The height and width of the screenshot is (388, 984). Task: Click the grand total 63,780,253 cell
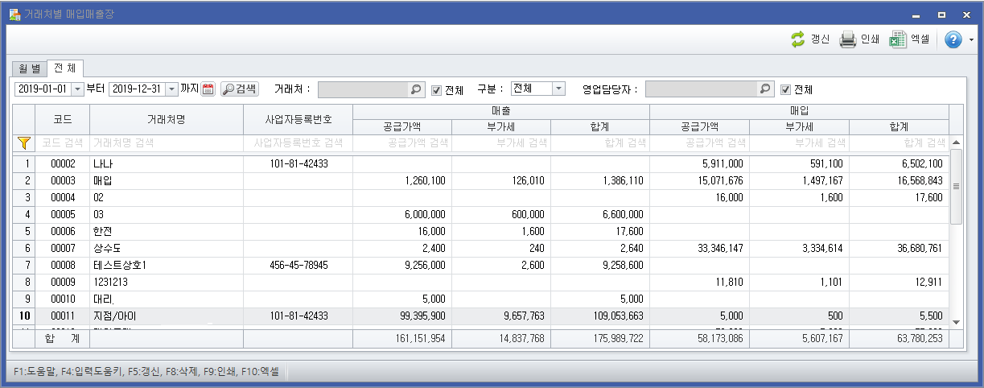[x=899, y=340]
